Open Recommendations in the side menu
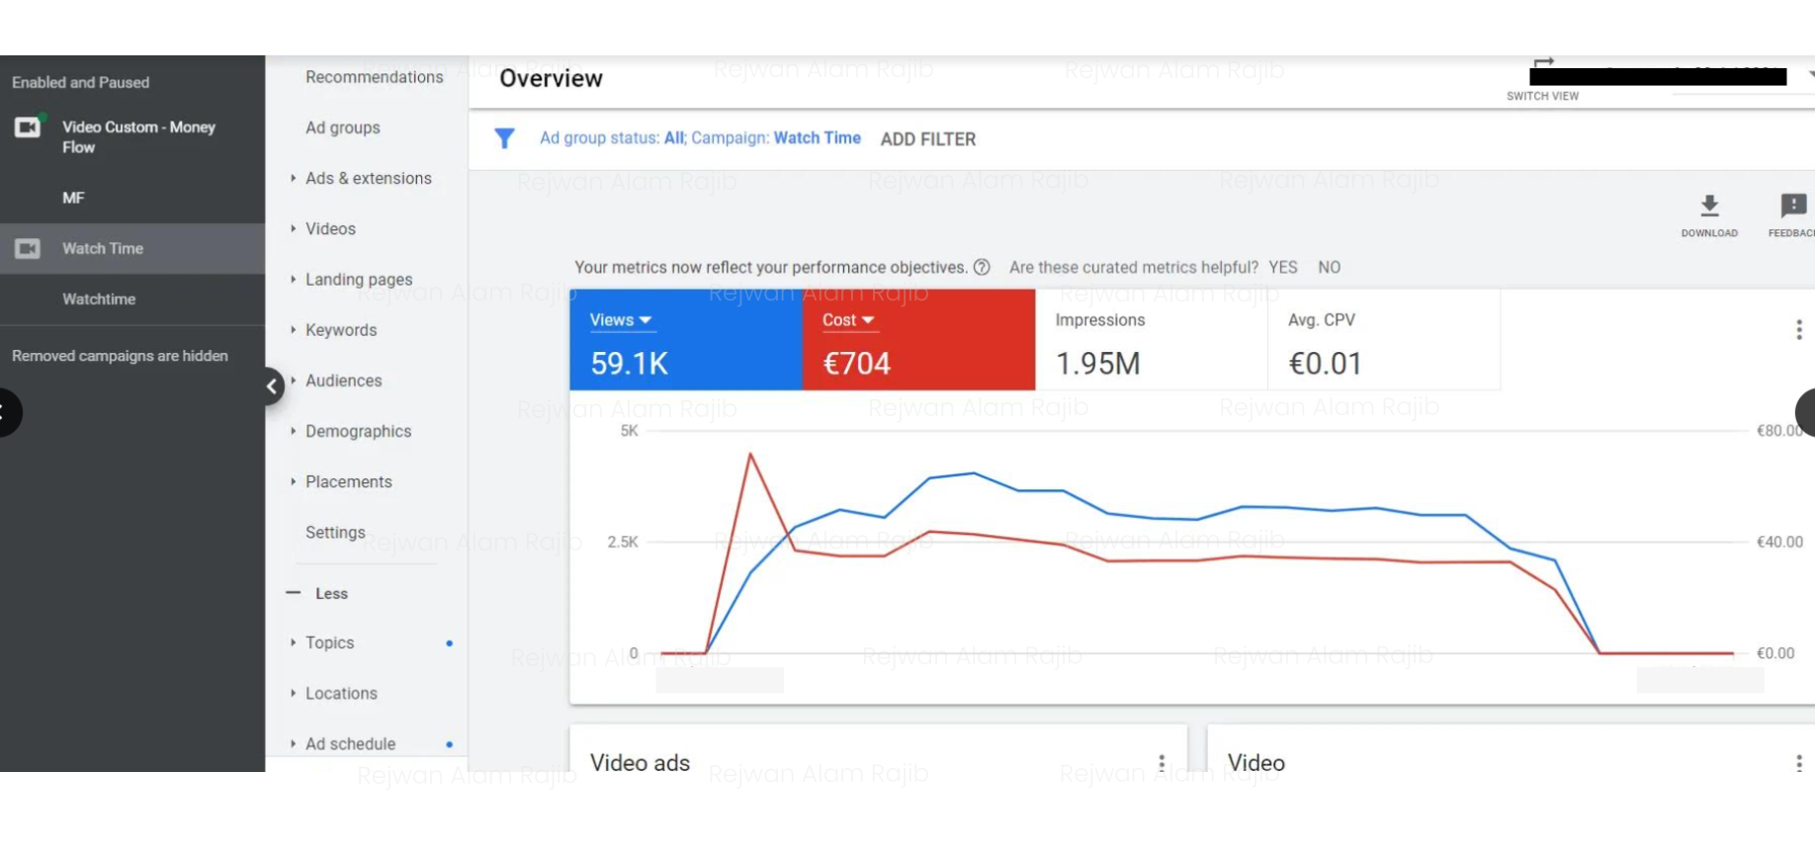The height and width of the screenshot is (858, 1815). click(374, 77)
